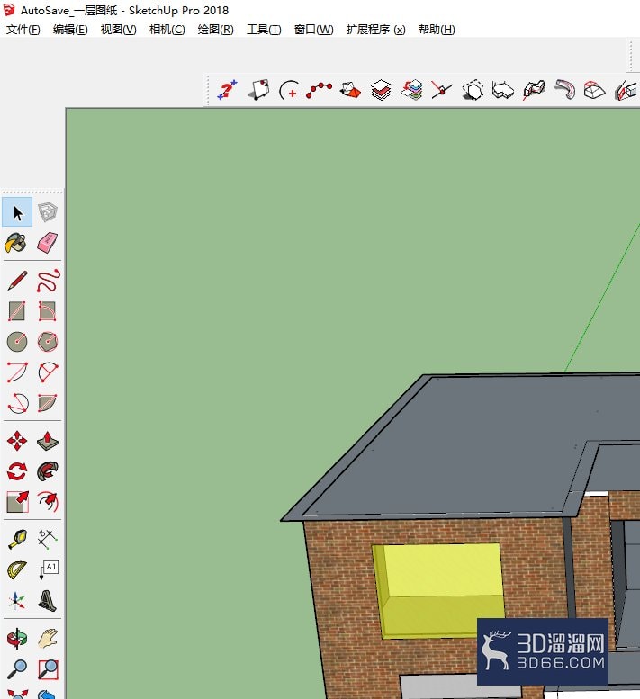
Task: Click the red-white stacked layers plugin icon
Action: pos(381,91)
